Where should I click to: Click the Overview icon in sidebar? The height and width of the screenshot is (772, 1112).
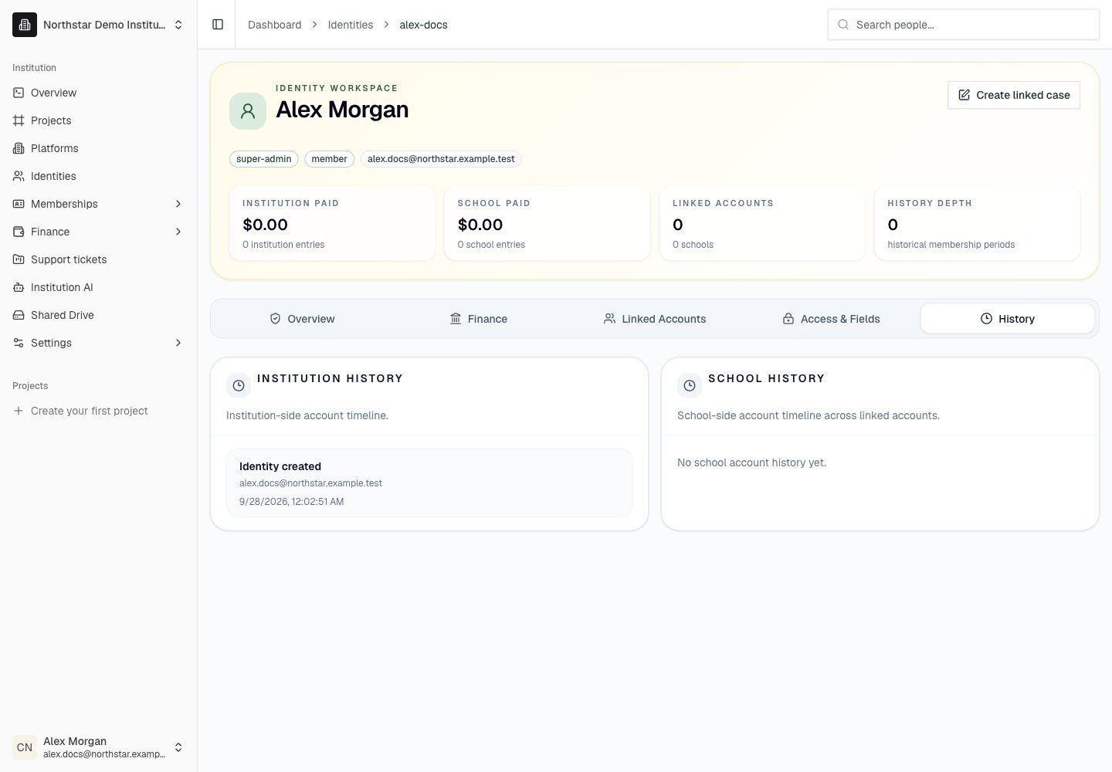(19, 93)
